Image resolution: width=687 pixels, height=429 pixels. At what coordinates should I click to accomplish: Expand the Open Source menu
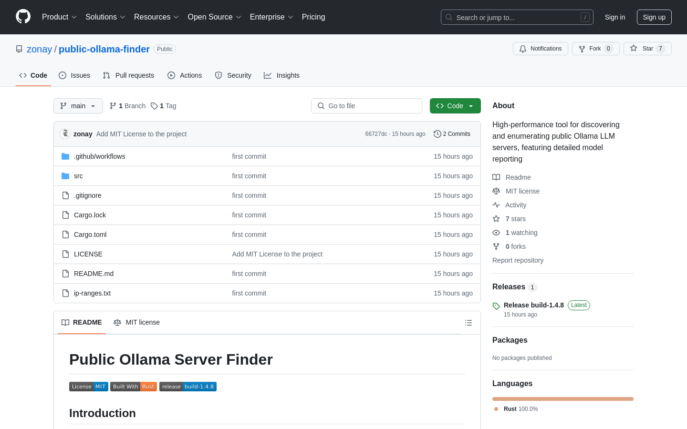pos(215,17)
